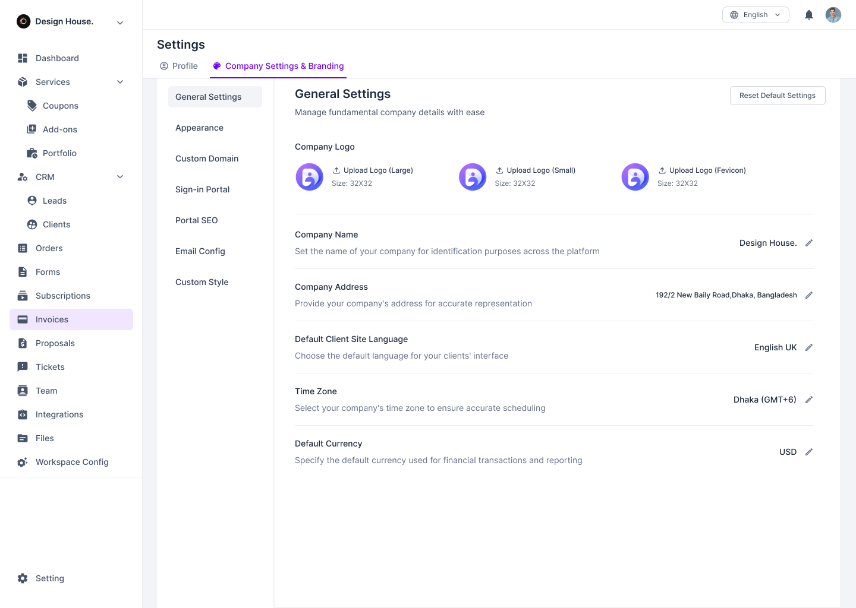
Task: Click the Orders sidebar icon
Action: (23, 248)
